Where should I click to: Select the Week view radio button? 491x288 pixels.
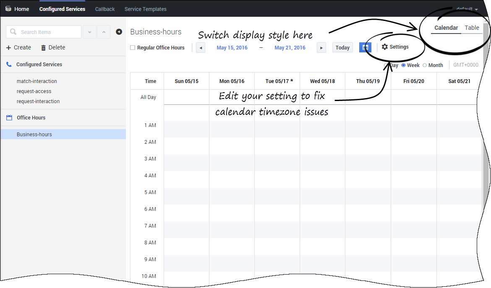click(403, 65)
